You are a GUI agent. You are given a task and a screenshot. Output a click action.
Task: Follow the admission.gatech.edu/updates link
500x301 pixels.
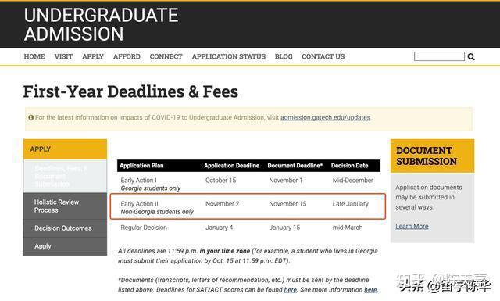[x=325, y=117]
